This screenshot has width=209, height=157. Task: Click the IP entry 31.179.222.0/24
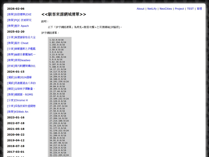pyautogui.click(x=59, y=131)
